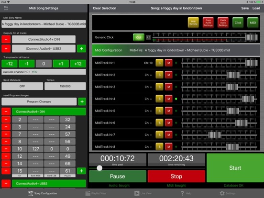264x198 pixels.
Task: Toggle exclude channel 10 setting
Action: click(44, 72)
